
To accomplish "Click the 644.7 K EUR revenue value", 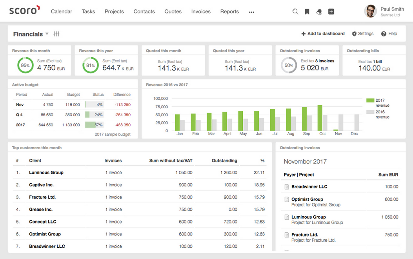I will (118, 68).
